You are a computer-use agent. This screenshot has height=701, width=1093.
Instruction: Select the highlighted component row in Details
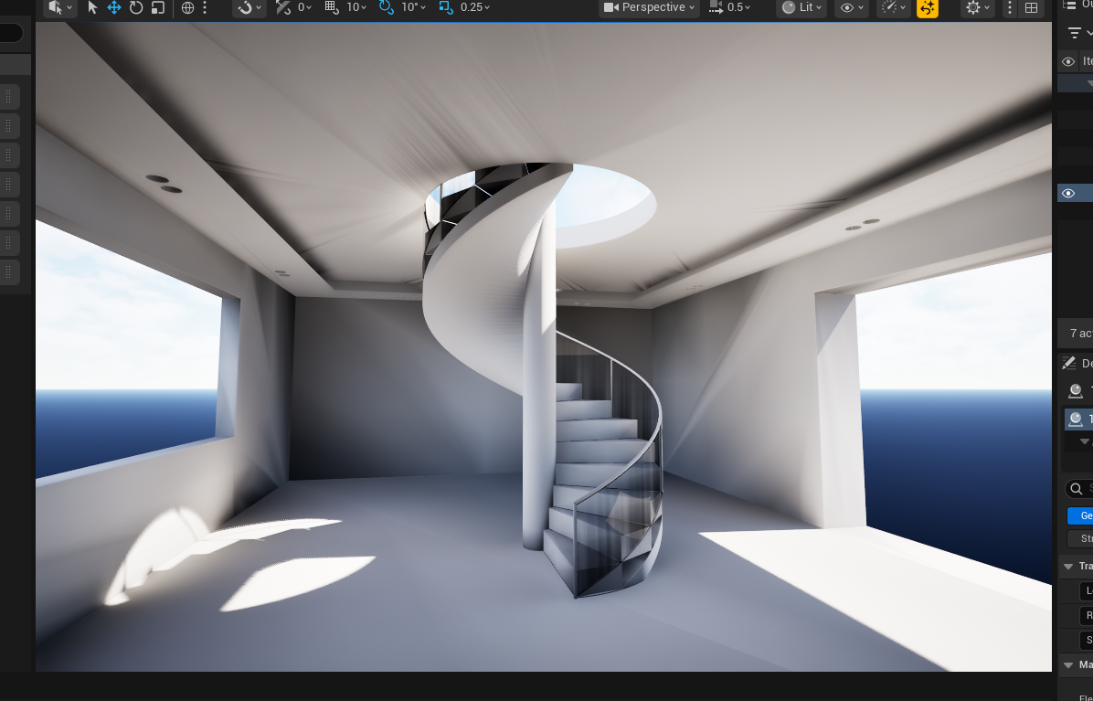[1078, 419]
